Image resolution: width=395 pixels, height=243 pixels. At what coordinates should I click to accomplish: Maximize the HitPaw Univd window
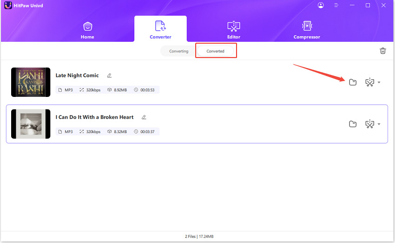click(368, 5)
